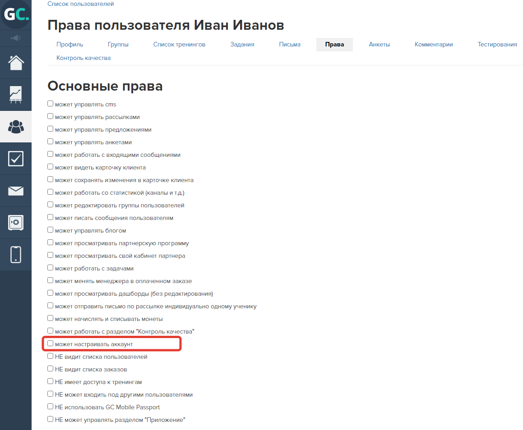Enable 'может работать с разделом Контроль качества'
Viewport: 523px width, 430px height.
[51, 331]
